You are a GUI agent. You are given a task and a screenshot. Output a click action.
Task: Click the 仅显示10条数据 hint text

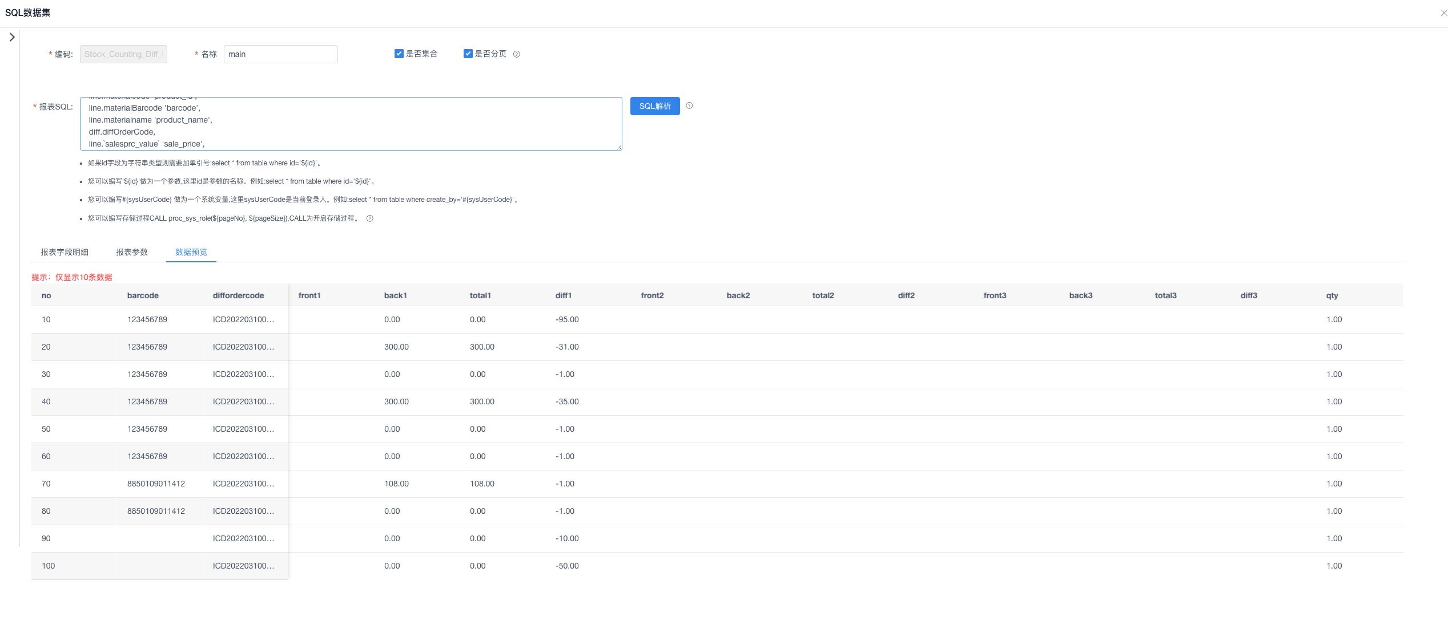coord(83,277)
